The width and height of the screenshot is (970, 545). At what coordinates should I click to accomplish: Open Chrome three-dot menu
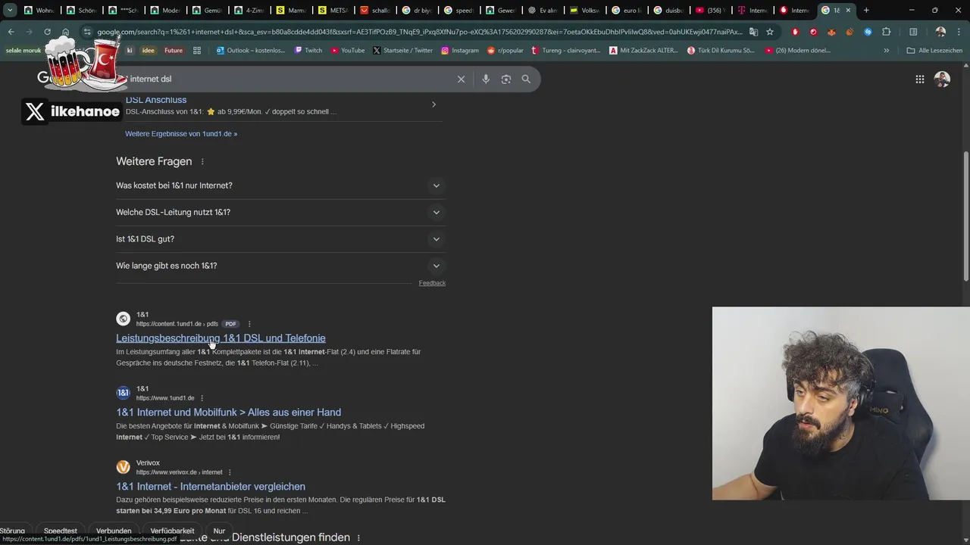coord(959,32)
